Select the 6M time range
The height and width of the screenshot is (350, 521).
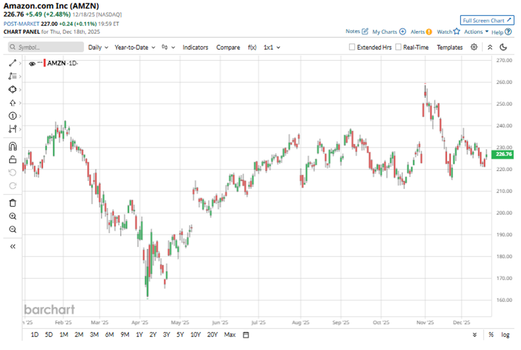tap(109, 335)
